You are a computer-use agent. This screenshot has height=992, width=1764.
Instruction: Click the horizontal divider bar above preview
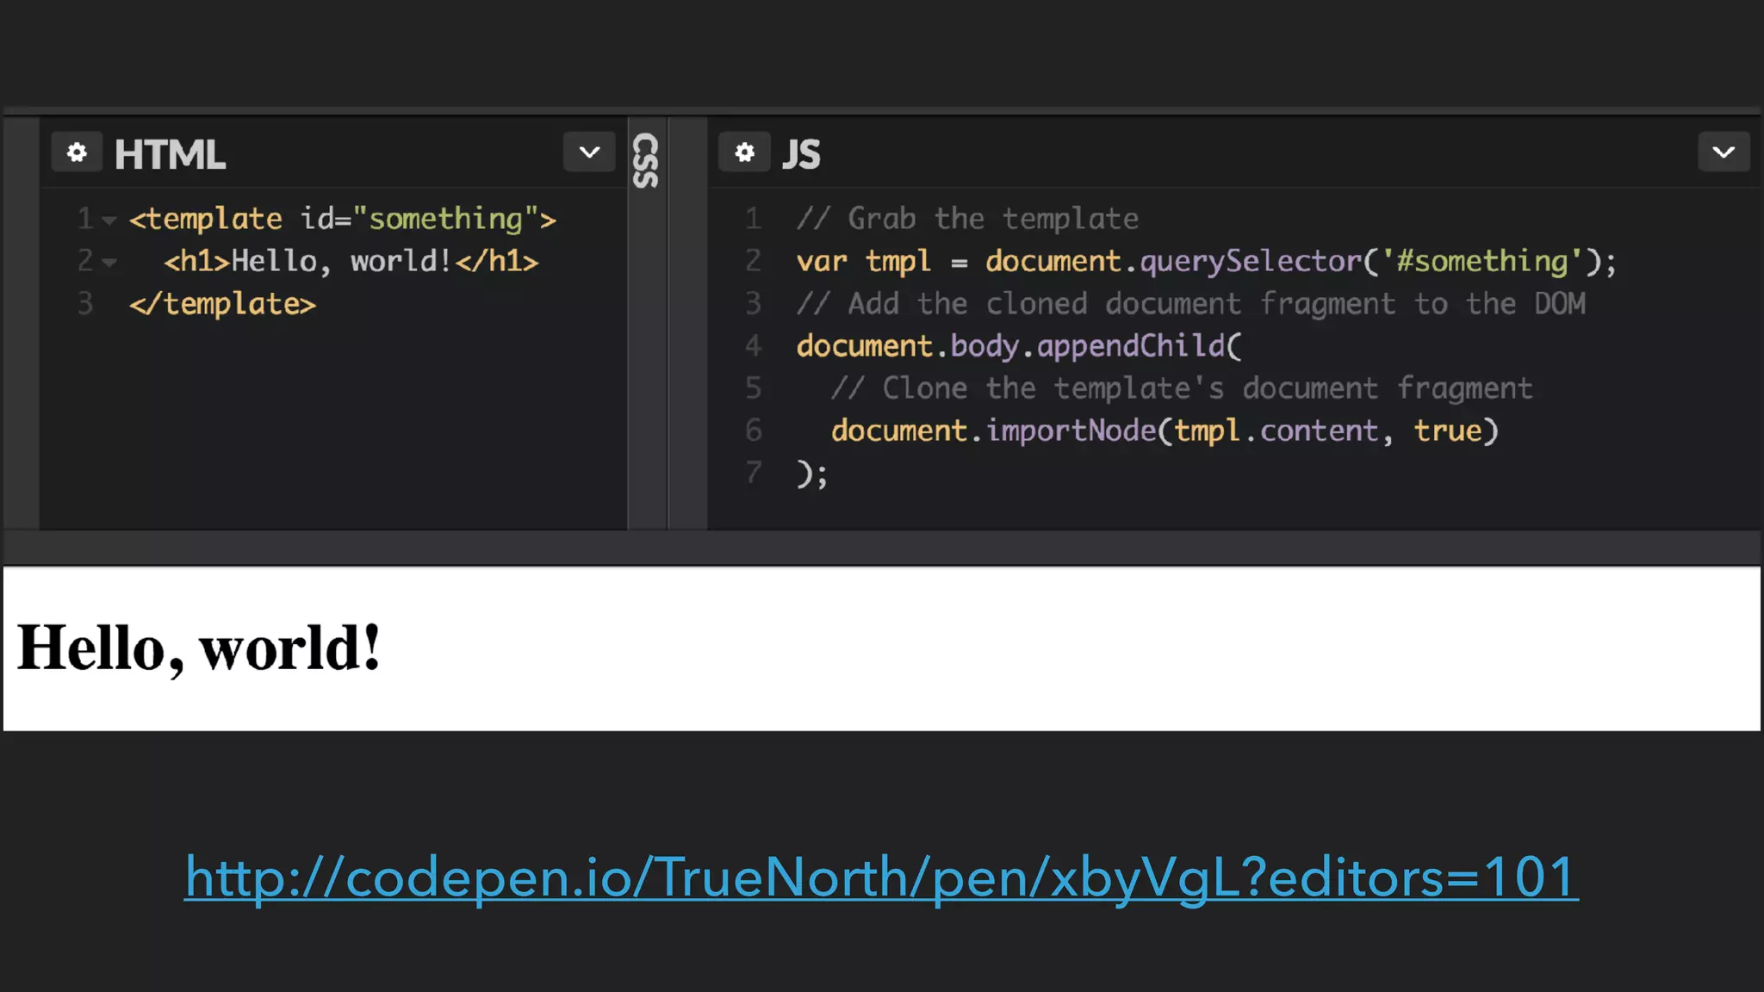coord(882,548)
